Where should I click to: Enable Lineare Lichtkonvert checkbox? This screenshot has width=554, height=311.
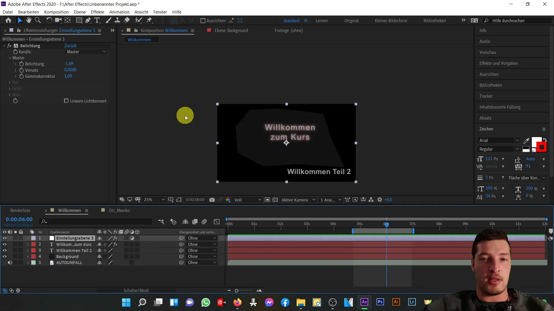click(66, 100)
